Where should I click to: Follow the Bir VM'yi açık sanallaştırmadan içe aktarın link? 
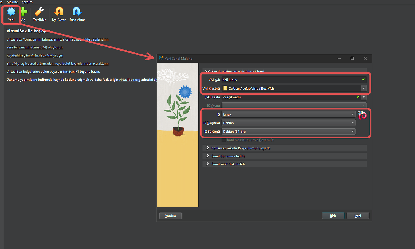point(58,63)
